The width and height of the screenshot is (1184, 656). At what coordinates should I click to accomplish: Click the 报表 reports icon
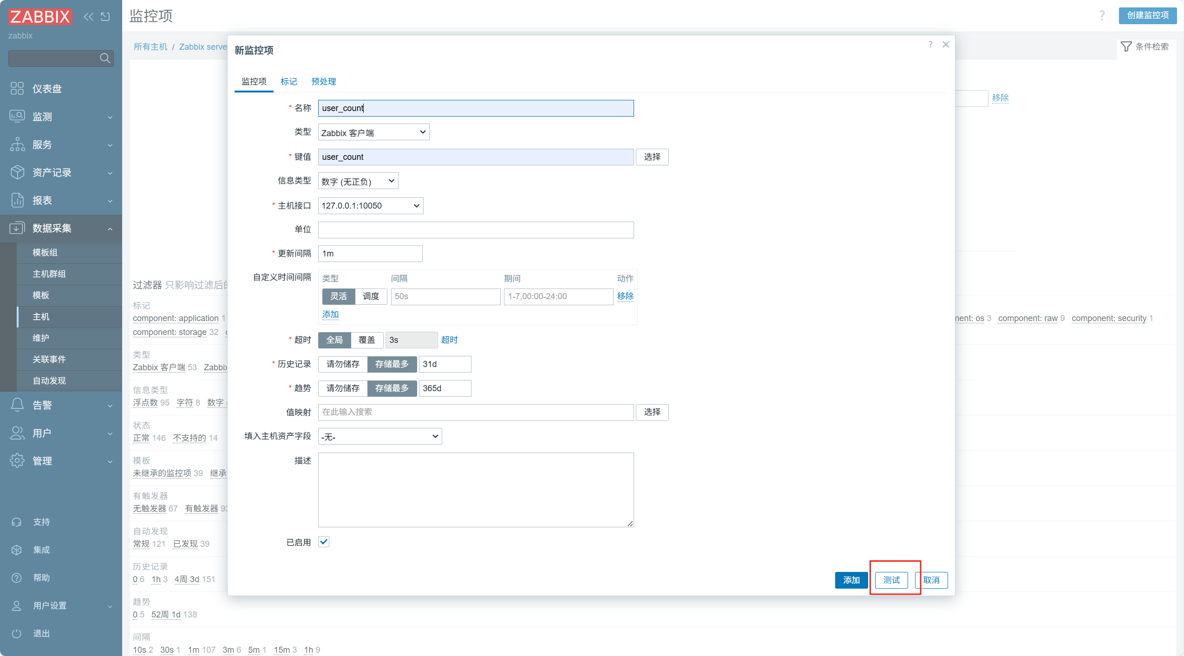coord(17,200)
